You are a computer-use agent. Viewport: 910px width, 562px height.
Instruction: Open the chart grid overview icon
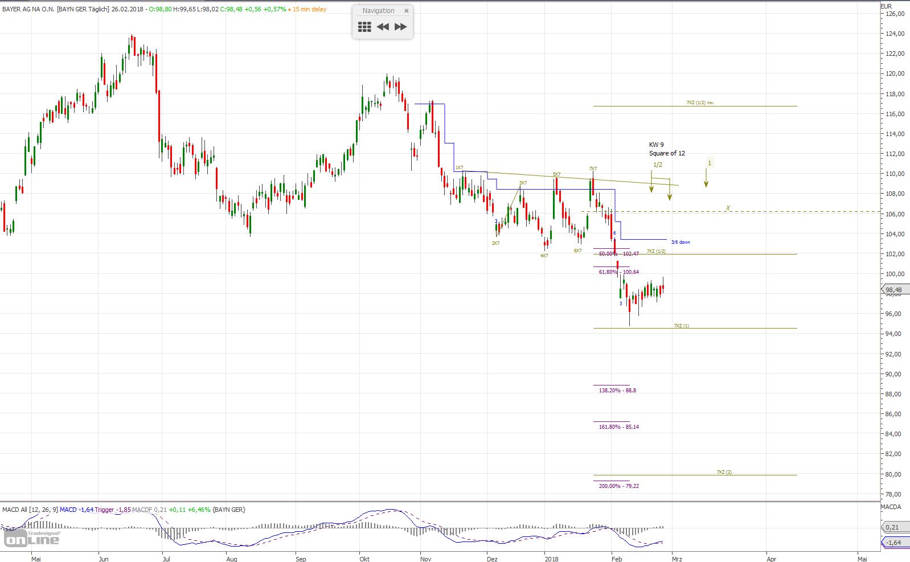click(364, 27)
